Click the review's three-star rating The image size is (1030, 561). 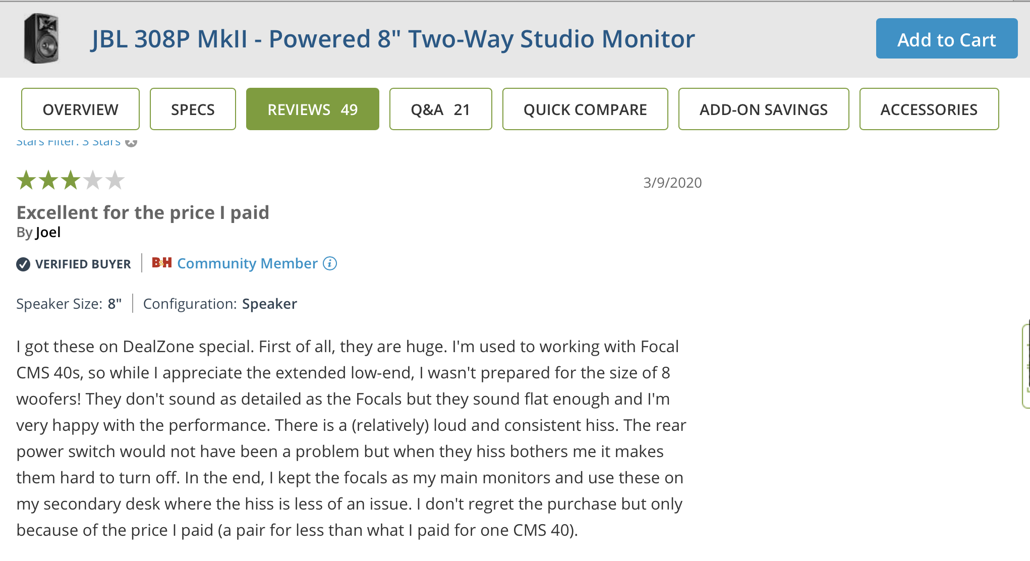70,180
